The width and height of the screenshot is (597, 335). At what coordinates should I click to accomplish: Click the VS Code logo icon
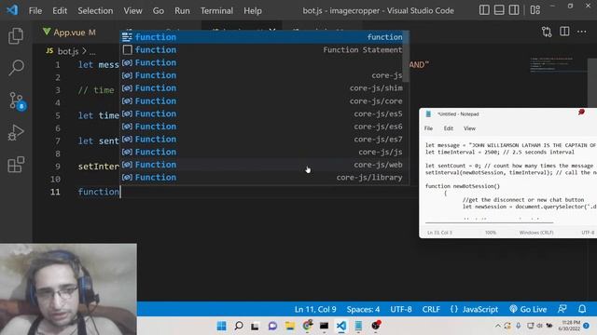[x=12, y=10]
